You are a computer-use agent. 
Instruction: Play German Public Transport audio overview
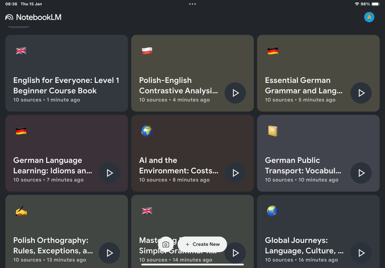point(361,173)
